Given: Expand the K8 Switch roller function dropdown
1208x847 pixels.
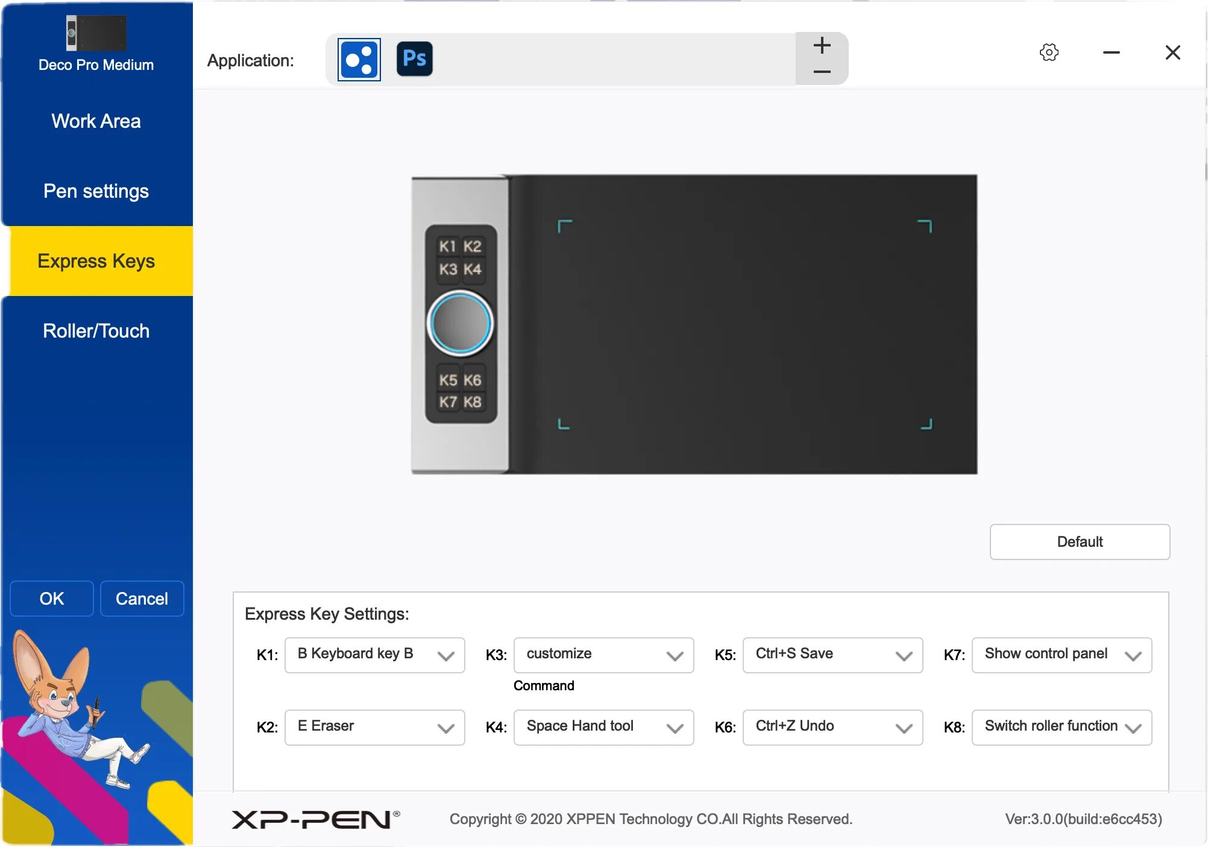Looking at the screenshot, I should (x=1062, y=727).
